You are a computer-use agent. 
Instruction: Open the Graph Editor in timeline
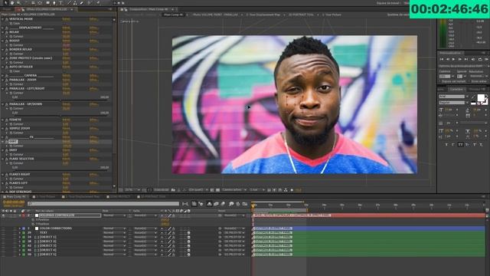pyautogui.click(x=245, y=204)
